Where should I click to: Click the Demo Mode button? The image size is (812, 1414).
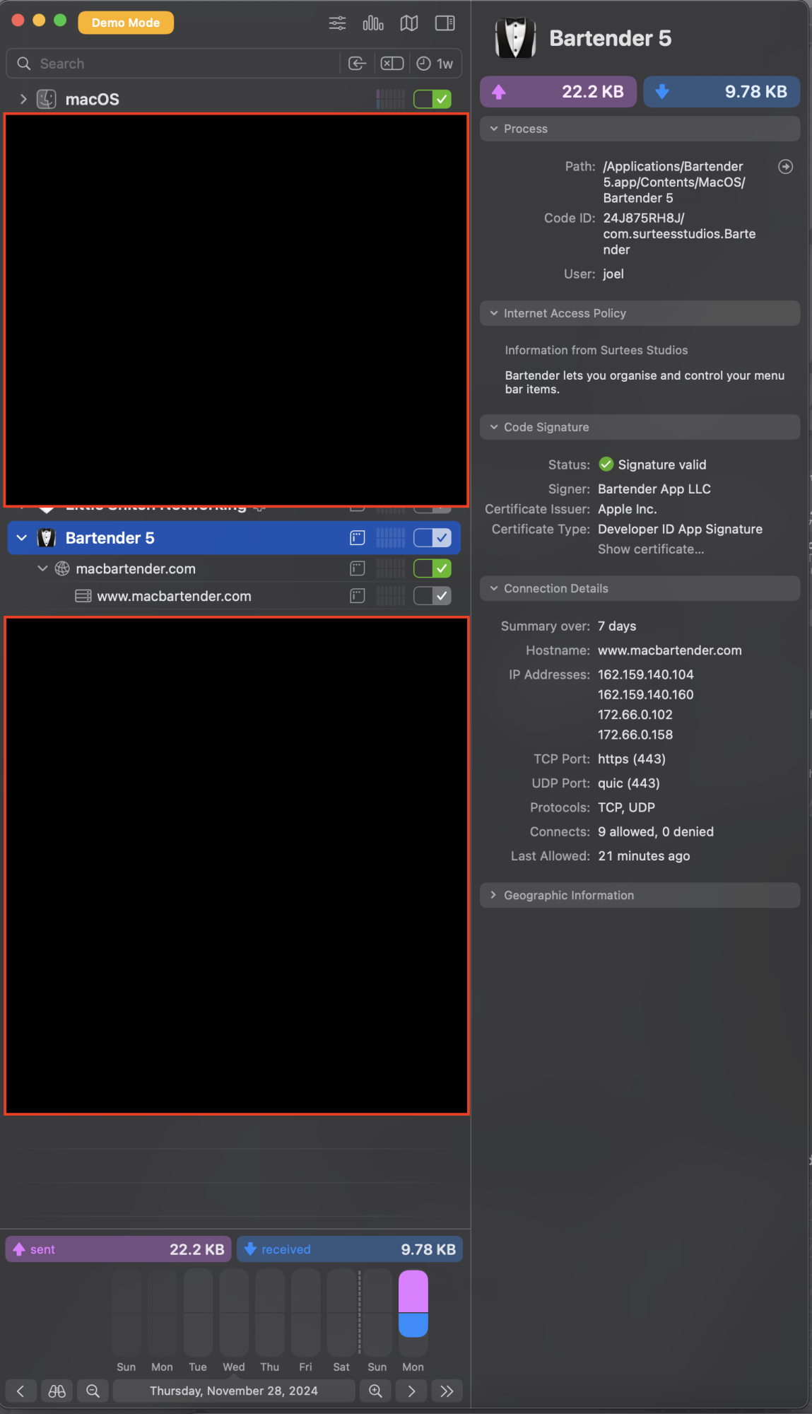(126, 23)
